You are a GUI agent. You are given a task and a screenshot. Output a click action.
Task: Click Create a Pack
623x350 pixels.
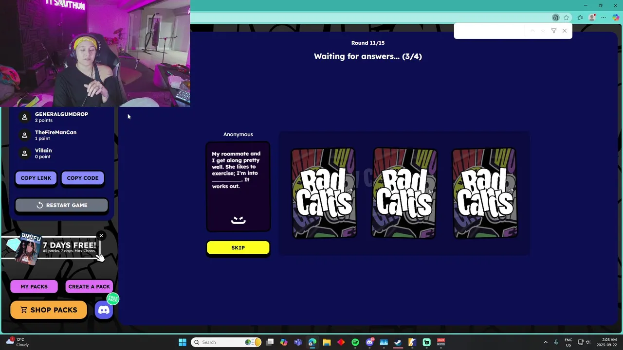(89, 287)
